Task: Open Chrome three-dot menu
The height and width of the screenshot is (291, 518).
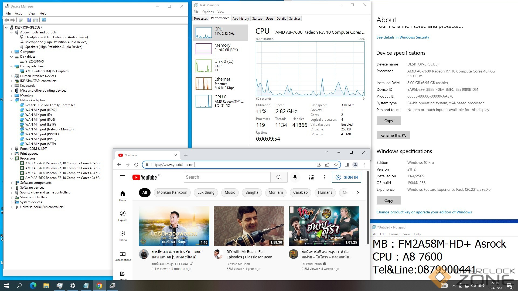Action: pos(364,165)
